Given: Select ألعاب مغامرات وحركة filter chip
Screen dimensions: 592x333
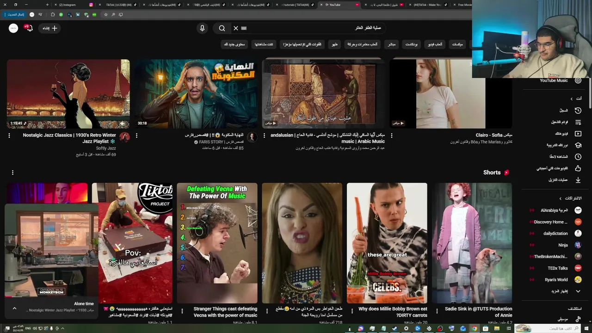Looking at the screenshot, I should pyautogui.click(x=363, y=44).
